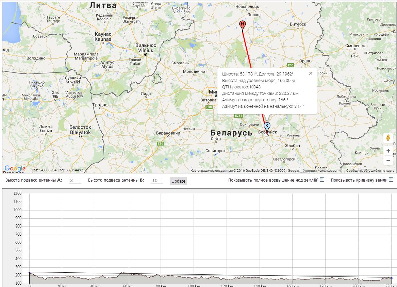Click the E271 road badge on map
Image resolution: width=397 pixels, height=287 pixels.
pyautogui.click(x=238, y=116)
